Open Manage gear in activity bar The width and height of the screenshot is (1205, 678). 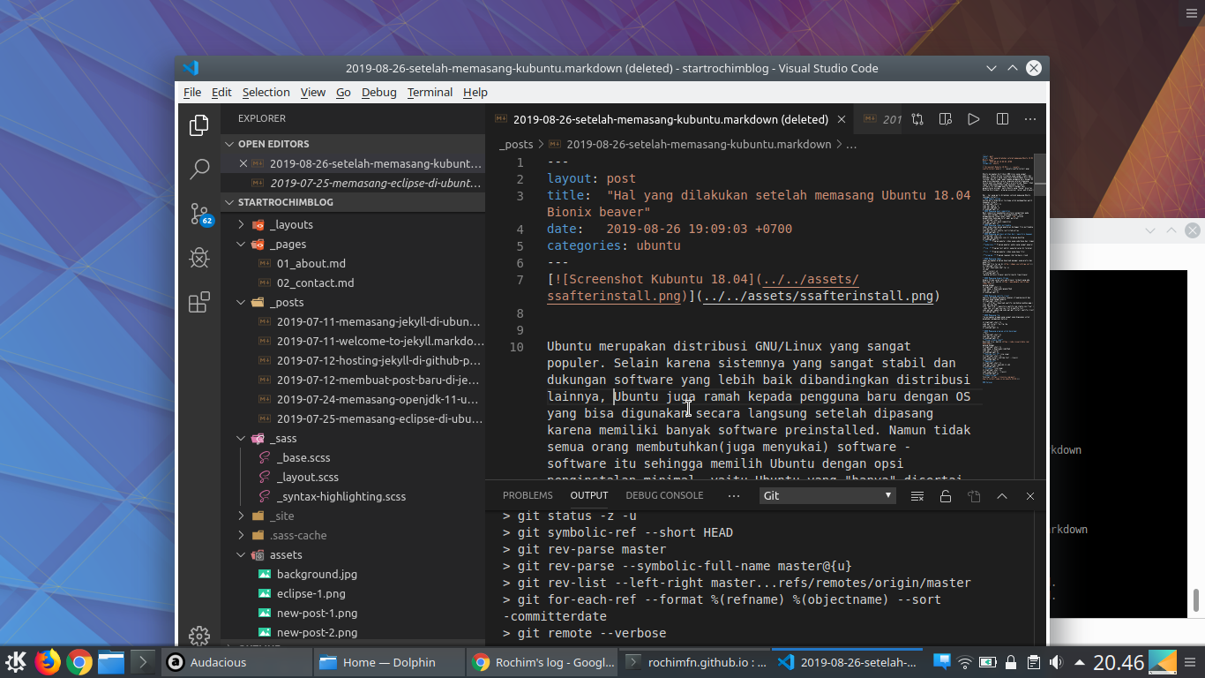coord(199,636)
